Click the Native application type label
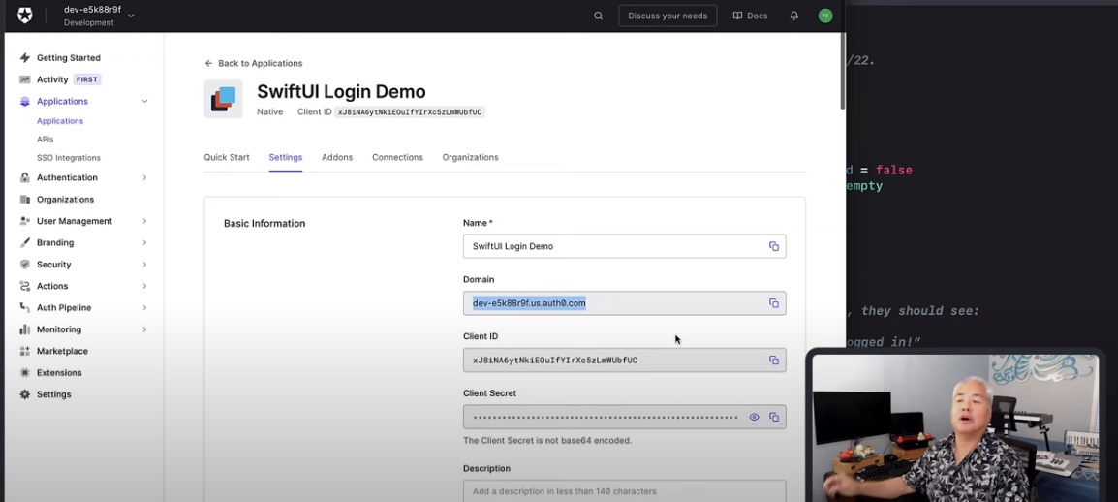The width and height of the screenshot is (1118, 502). point(269,112)
